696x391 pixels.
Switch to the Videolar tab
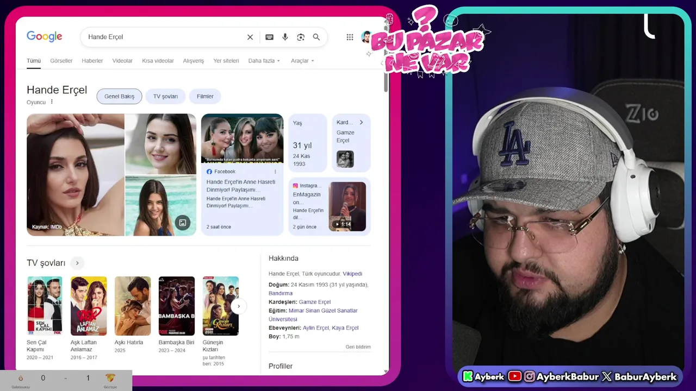pyautogui.click(x=122, y=61)
